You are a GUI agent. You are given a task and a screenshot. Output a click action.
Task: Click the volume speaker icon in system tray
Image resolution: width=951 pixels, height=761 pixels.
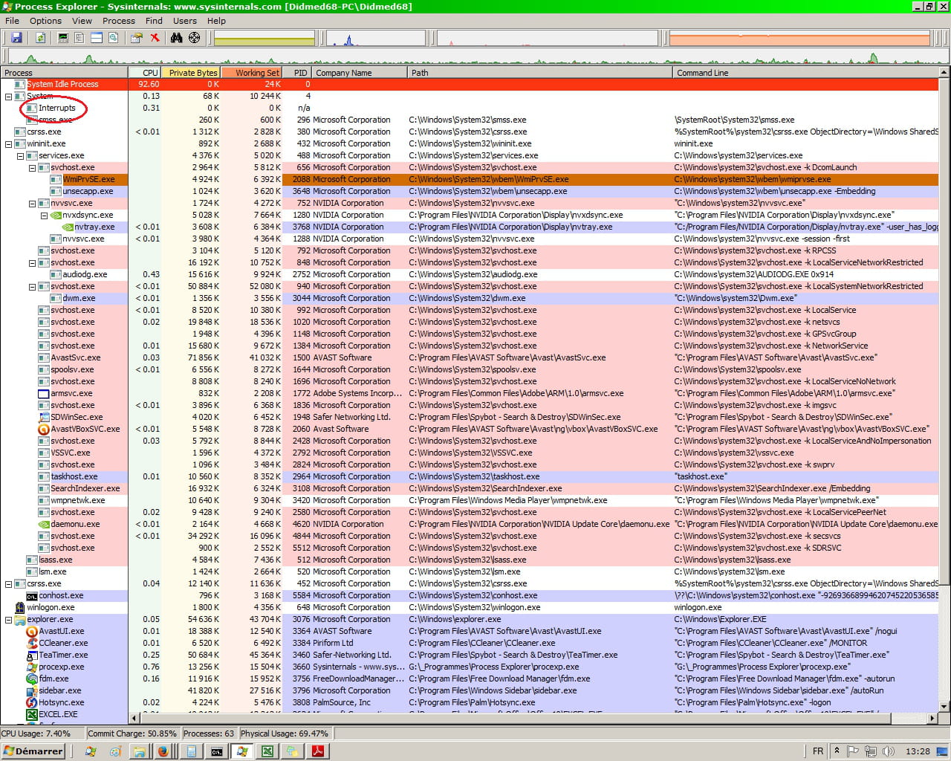pyautogui.click(x=888, y=751)
